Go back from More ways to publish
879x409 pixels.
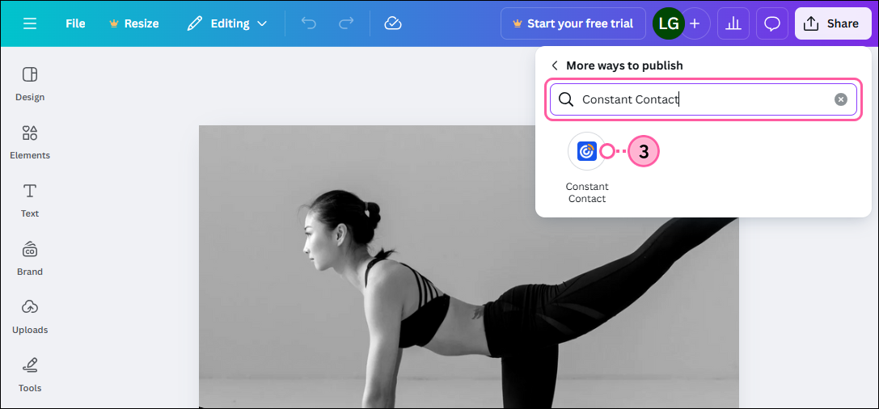(555, 65)
